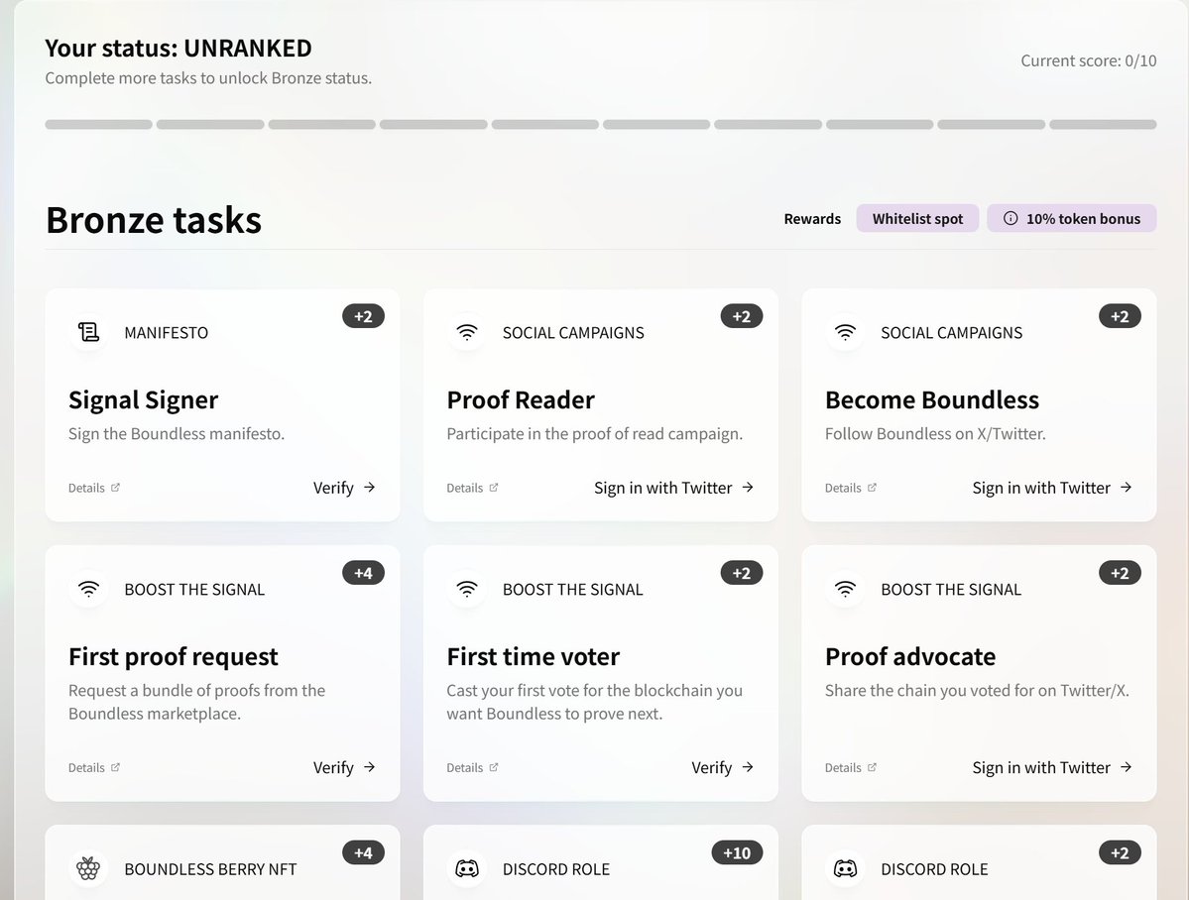This screenshot has width=1189, height=900.
Task: Click the Signal Signer card title
Action: [144, 399]
